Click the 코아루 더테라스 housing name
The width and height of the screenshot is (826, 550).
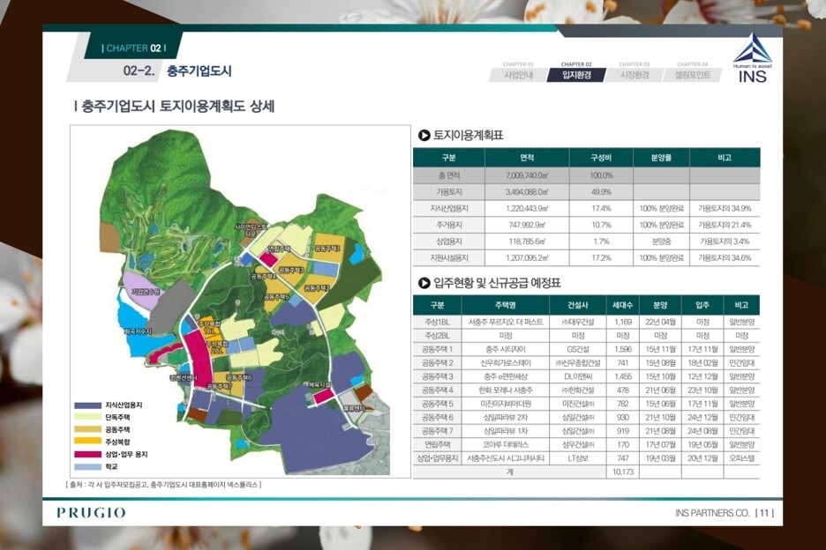pyautogui.click(x=506, y=444)
